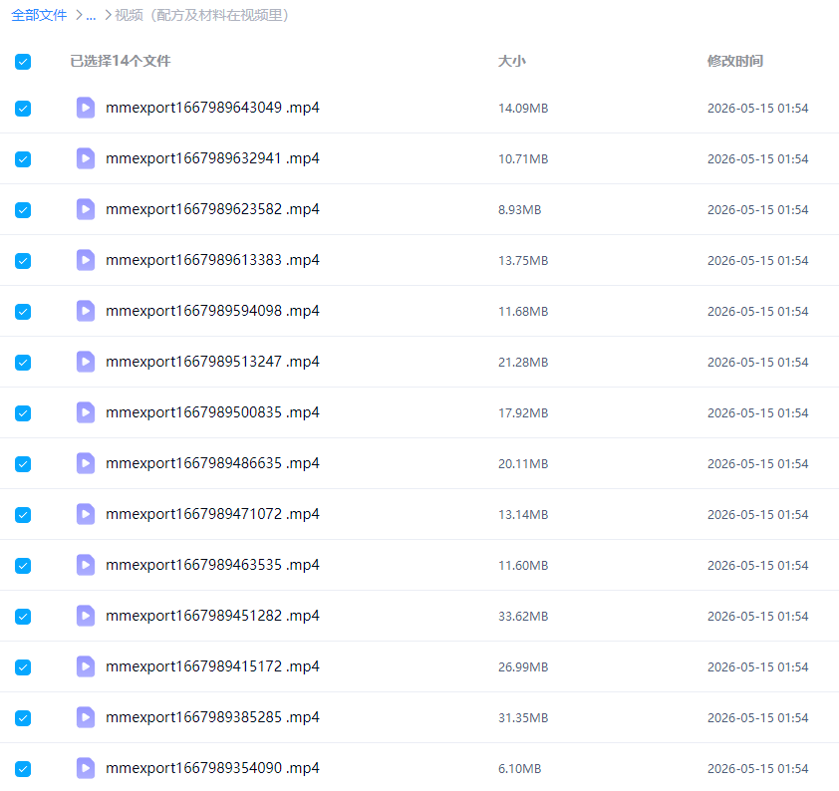Open file name mmexport1667989513247 .mp4
This screenshot has width=839, height=791.
tap(212, 362)
